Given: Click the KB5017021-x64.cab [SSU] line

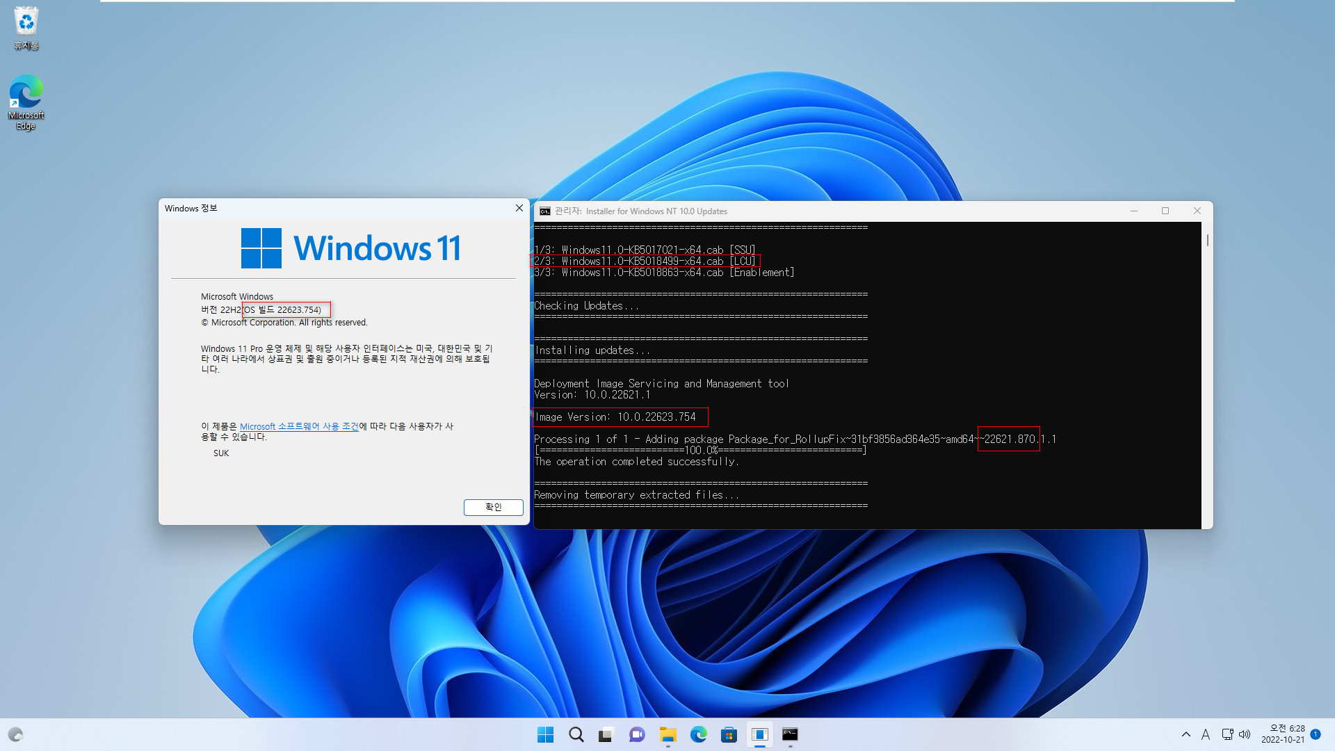Looking at the screenshot, I should pos(645,250).
